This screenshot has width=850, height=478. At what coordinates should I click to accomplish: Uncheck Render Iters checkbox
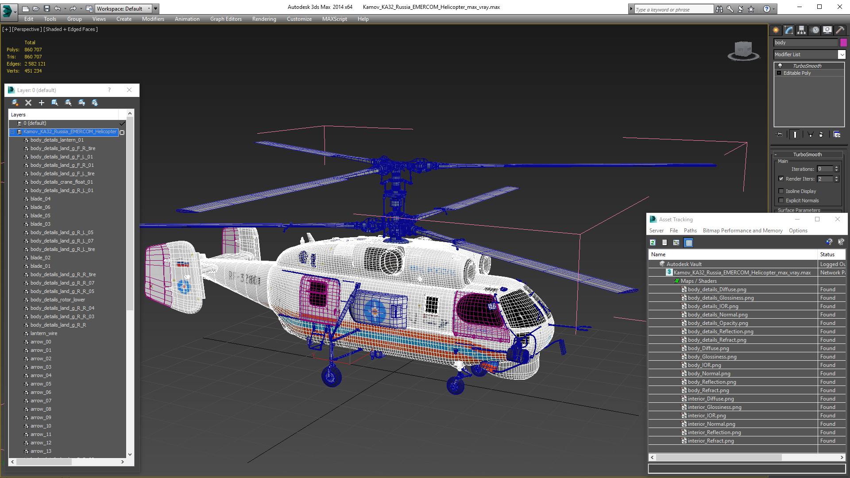tap(781, 179)
